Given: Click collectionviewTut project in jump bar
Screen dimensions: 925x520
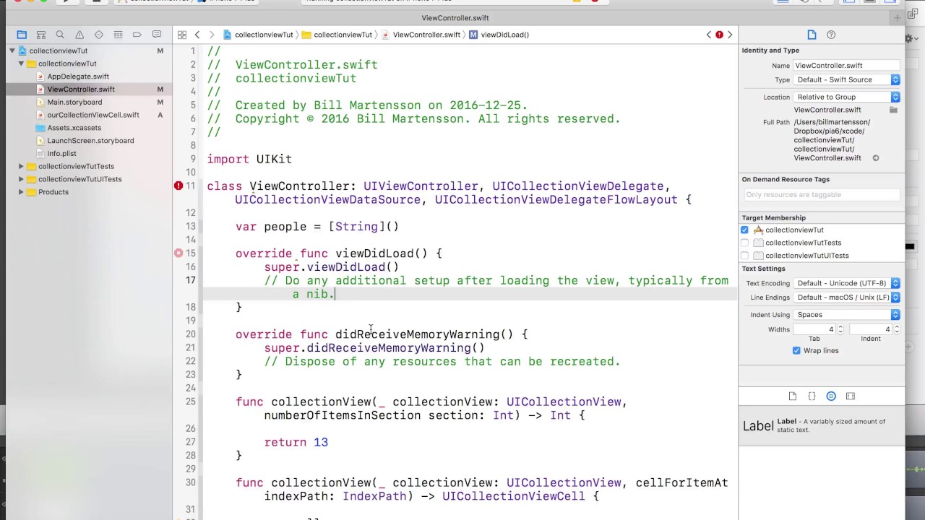Looking at the screenshot, I should [x=259, y=35].
